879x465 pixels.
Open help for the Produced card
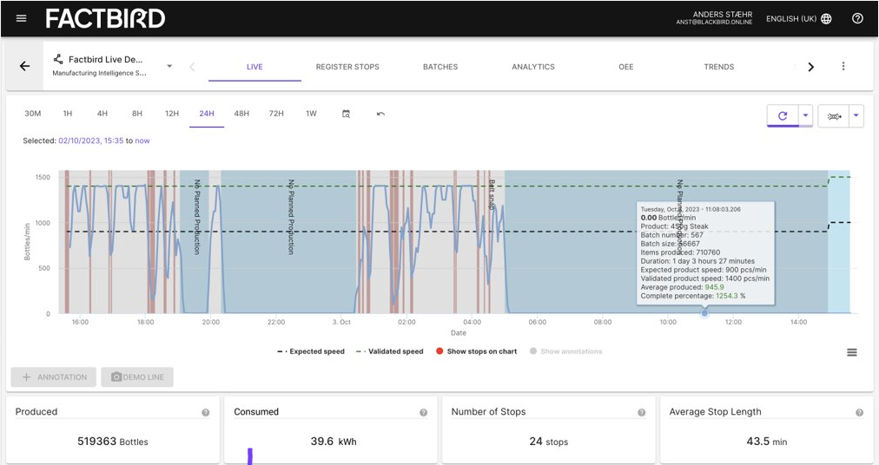tap(206, 412)
